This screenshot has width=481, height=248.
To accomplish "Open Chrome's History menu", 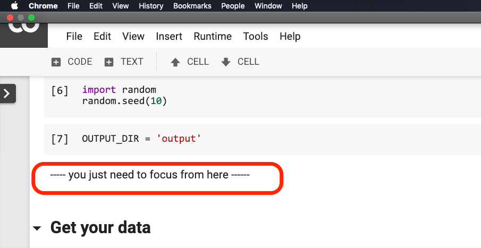I will tap(151, 6).
